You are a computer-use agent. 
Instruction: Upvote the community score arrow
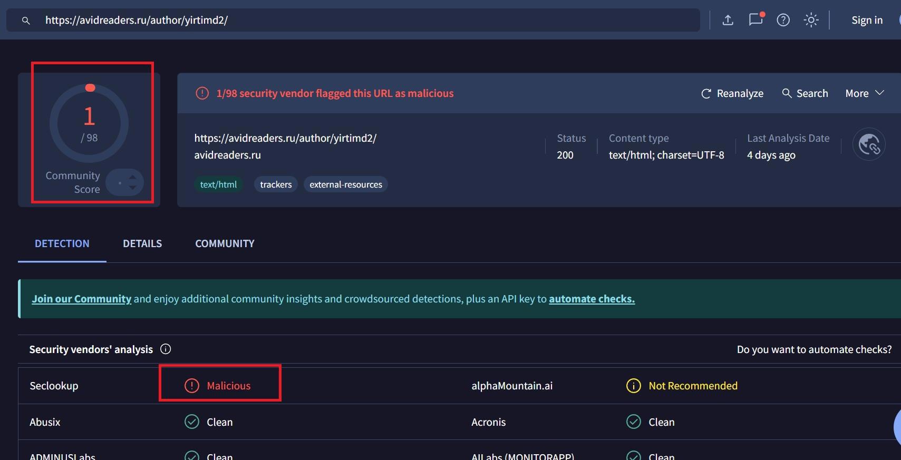133,177
